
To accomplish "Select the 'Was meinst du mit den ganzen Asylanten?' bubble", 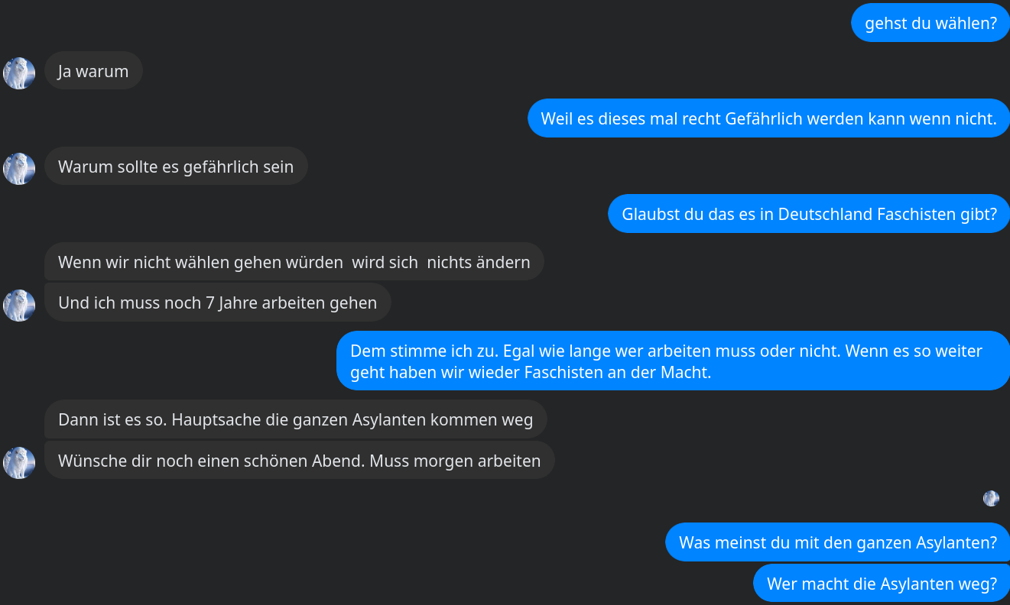I will tap(837, 542).
